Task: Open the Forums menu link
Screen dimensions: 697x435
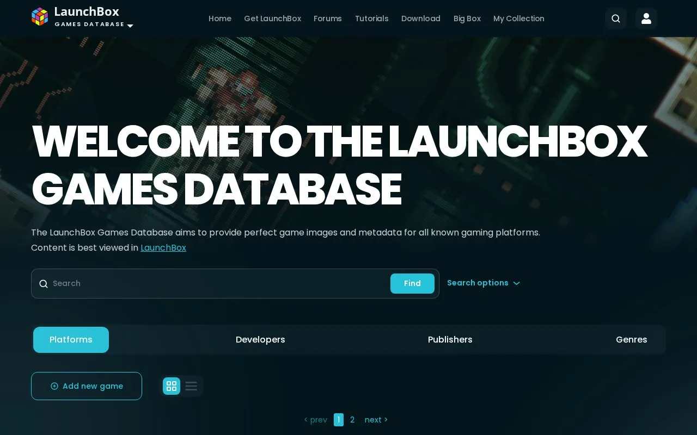Action: [x=328, y=18]
